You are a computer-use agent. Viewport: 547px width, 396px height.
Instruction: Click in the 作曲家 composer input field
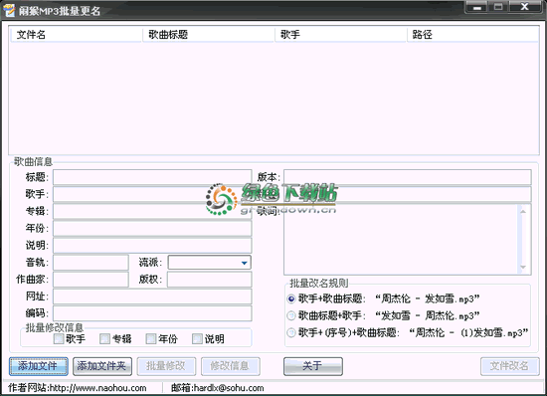pos(91,280)
